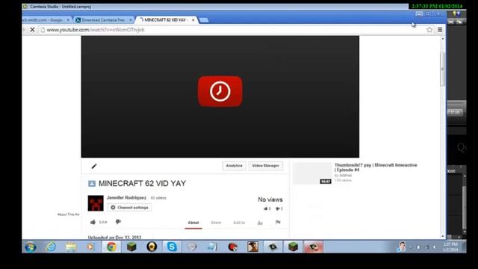
Task: Click the About This Ad link
Action: click(x=68, y=214)
